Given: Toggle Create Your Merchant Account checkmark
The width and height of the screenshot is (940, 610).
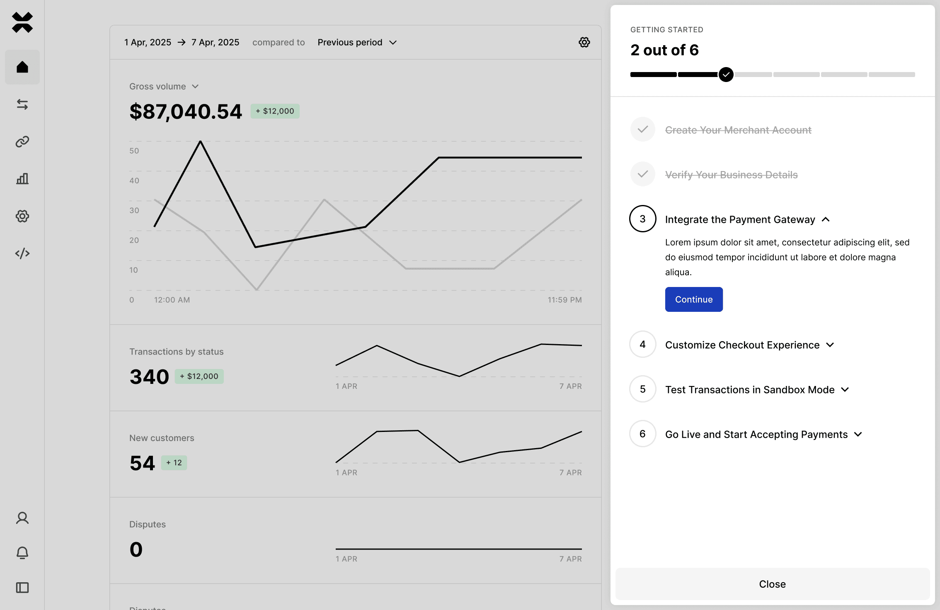Looking at the screenshot, I should [643, 130].
